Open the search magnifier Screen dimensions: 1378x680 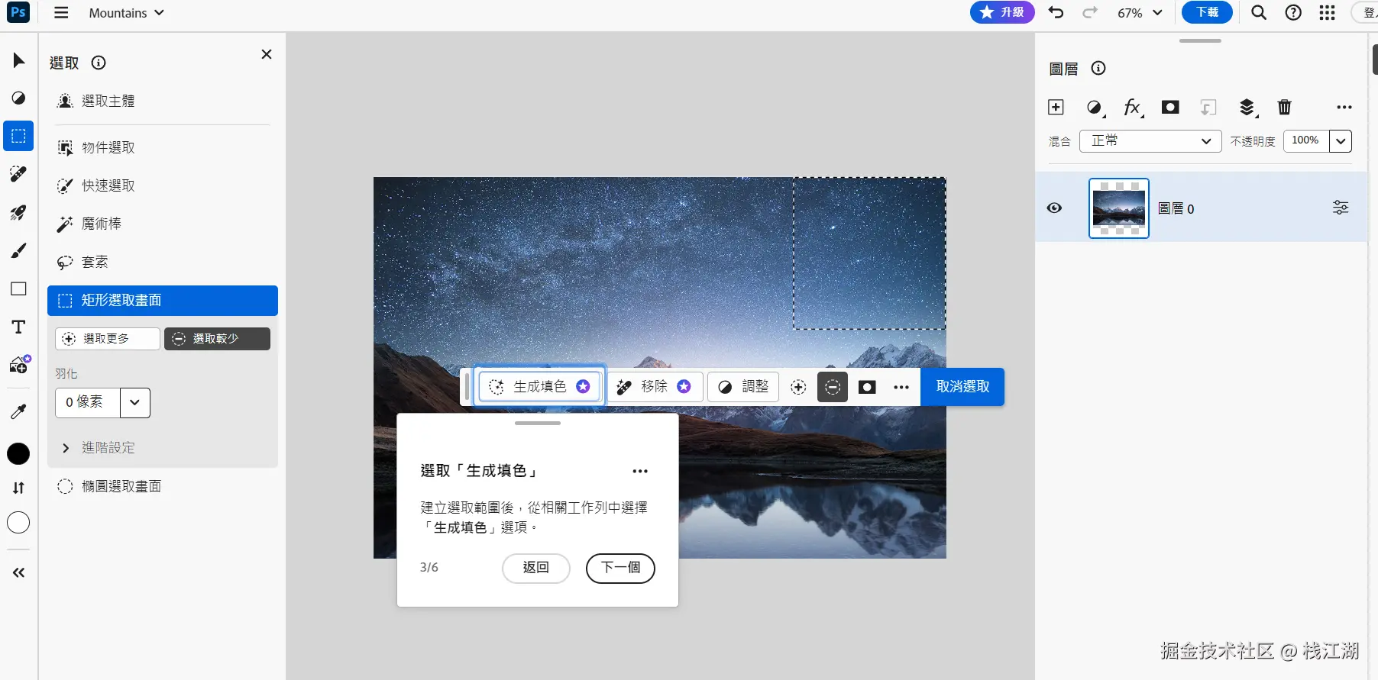(1259, 12)
